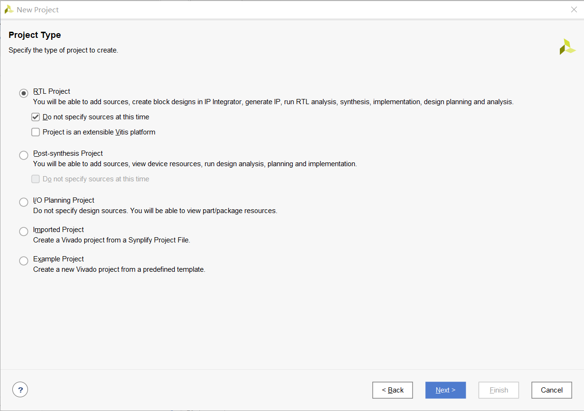Click the New Project window title text
Screen dimensions: 584x411
click(x=38, y=9)
